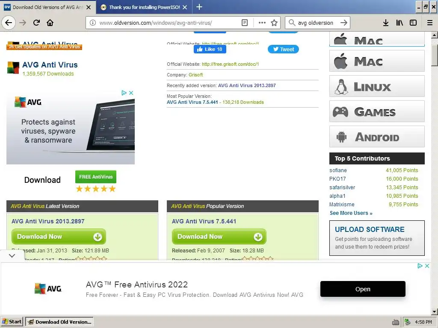Close the bottom AVG banner ad

pyautogui.click(x=427, y=266)
